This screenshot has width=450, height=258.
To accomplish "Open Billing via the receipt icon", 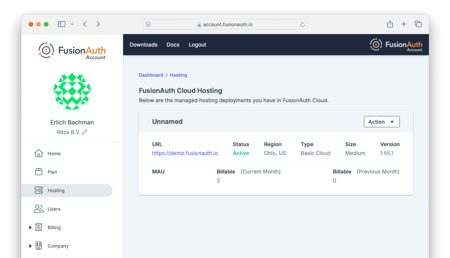I will (x=39, y=227).
